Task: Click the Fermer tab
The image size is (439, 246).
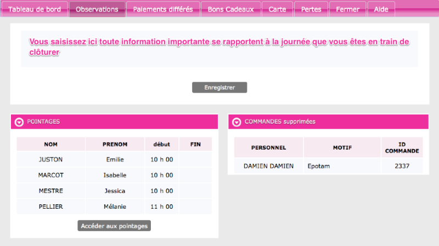Action: [347, 9]
